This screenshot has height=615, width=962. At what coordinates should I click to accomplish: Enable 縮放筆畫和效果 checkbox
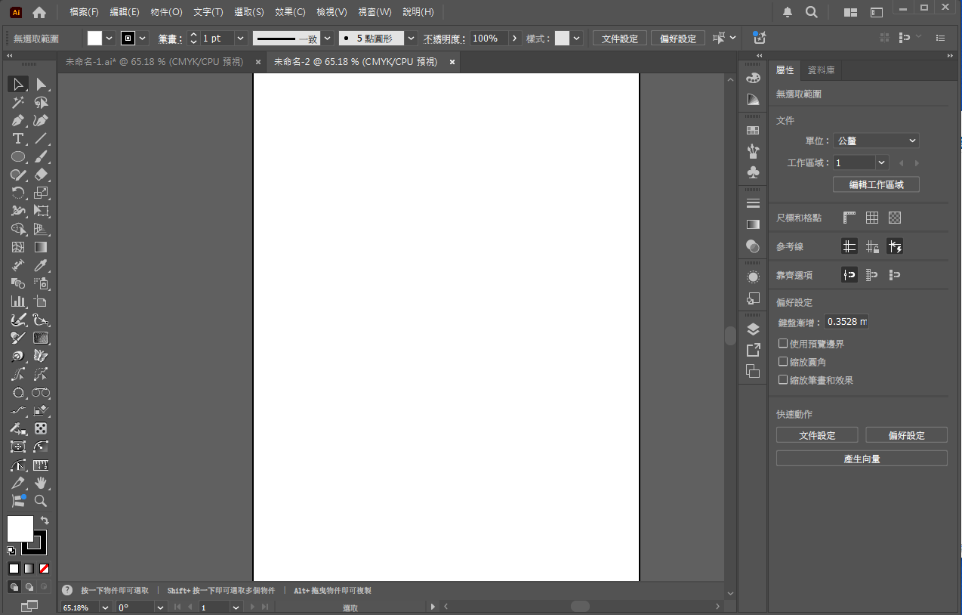coord(783,380)
